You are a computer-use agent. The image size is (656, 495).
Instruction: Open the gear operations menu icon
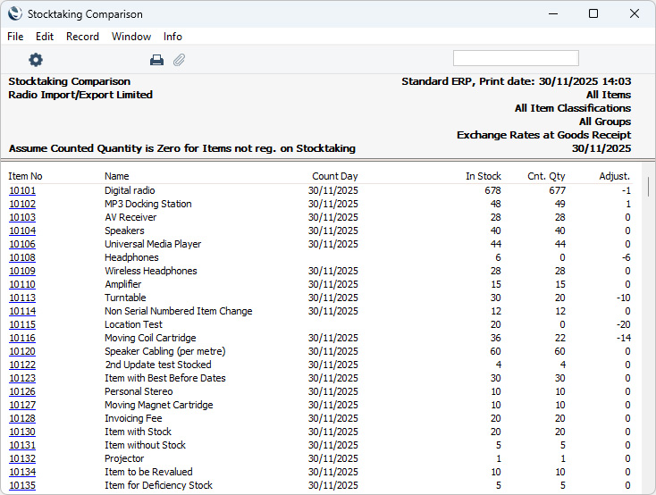point(36,60)
